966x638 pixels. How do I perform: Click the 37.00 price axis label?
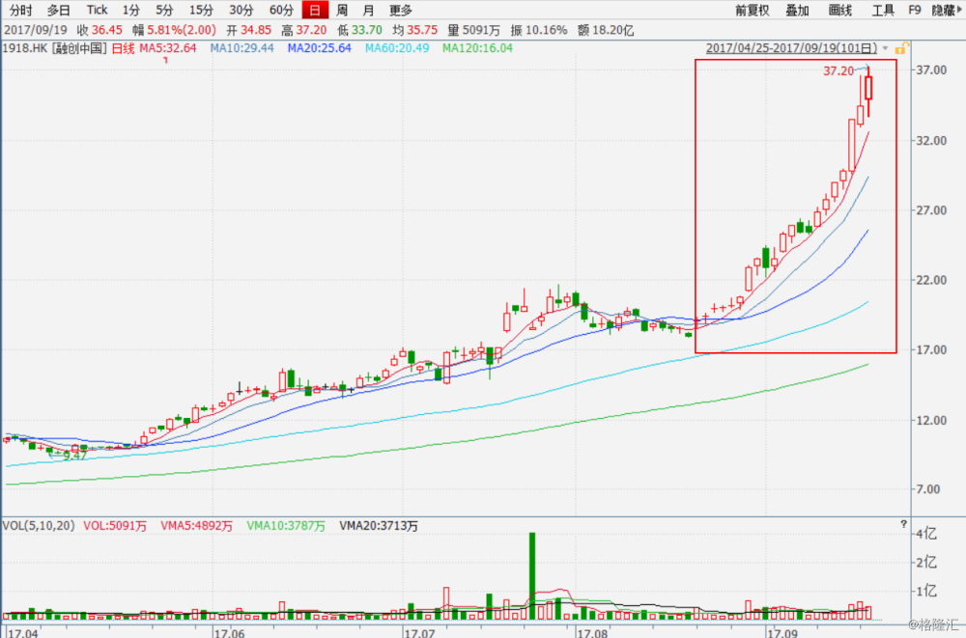click(x=931, y=69)
